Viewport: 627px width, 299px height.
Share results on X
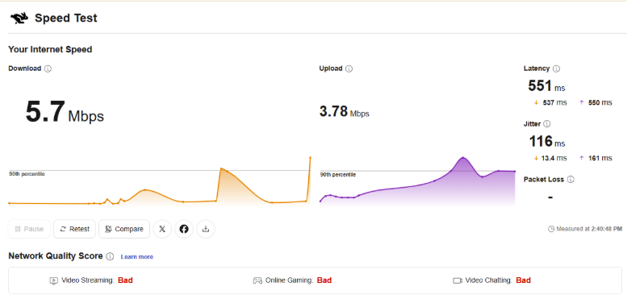coord(162,229)
